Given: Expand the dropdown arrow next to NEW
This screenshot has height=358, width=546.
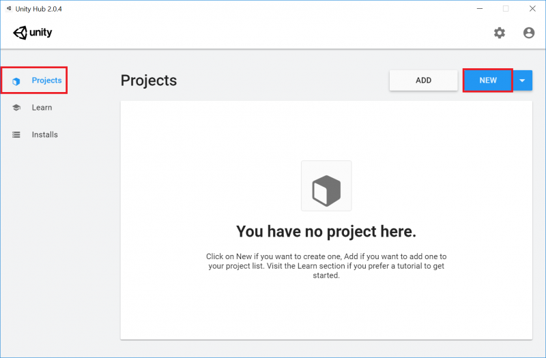Looking at the screenshot, I should (x=522, y=80).
